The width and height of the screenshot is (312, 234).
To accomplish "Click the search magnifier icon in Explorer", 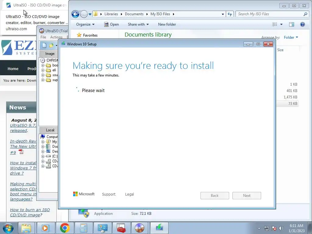I will 305,14.
